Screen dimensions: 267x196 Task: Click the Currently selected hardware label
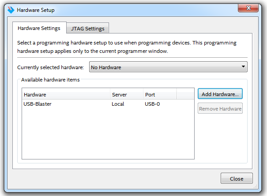pyautogui.click(x=50, y=67)
